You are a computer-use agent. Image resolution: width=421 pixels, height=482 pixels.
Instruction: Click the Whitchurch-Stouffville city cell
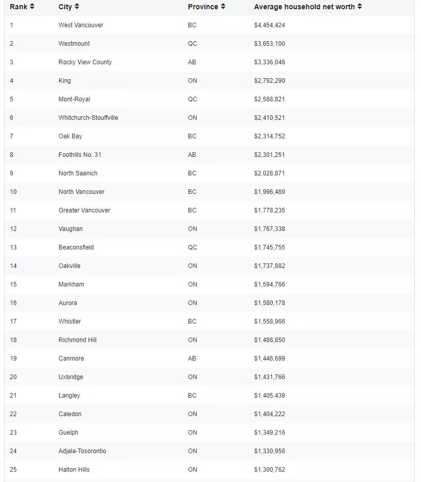pos(88,118)
